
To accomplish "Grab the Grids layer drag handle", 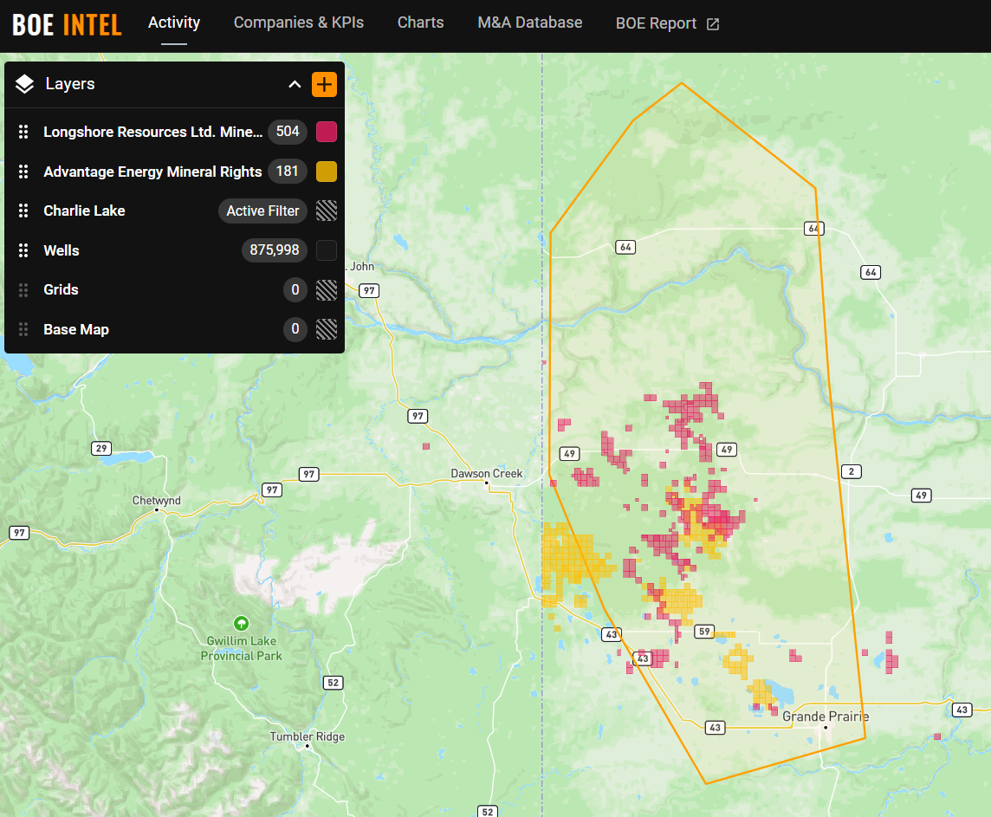I will (23, 289).
